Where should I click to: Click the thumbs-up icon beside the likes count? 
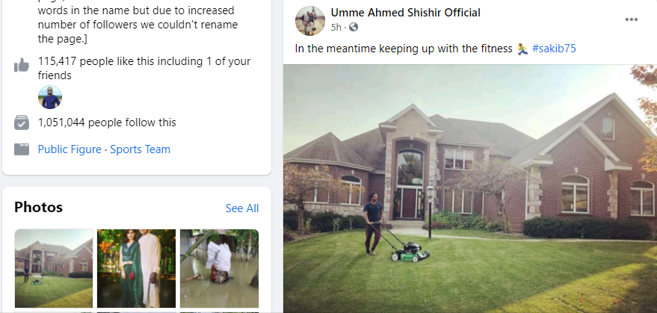pyautogui.click(x=22, y=66)
